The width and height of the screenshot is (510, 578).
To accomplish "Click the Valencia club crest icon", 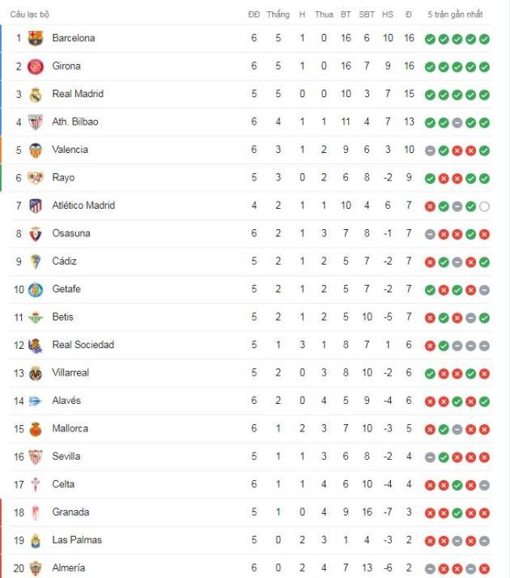I will [36, 150].
